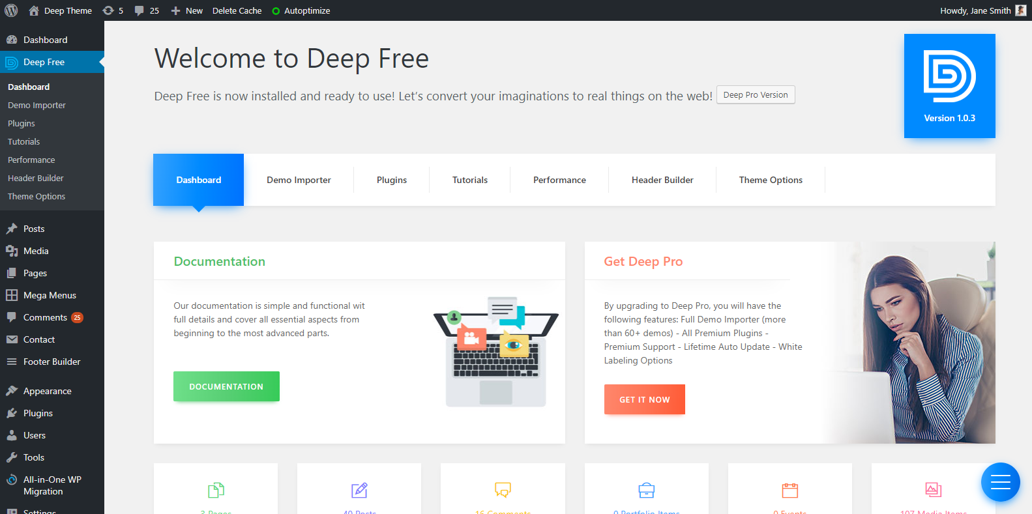The height and width of the screenshot is (514, 1032).
Task: Click the green Autoptimize status circle
Action: (276, 11)
